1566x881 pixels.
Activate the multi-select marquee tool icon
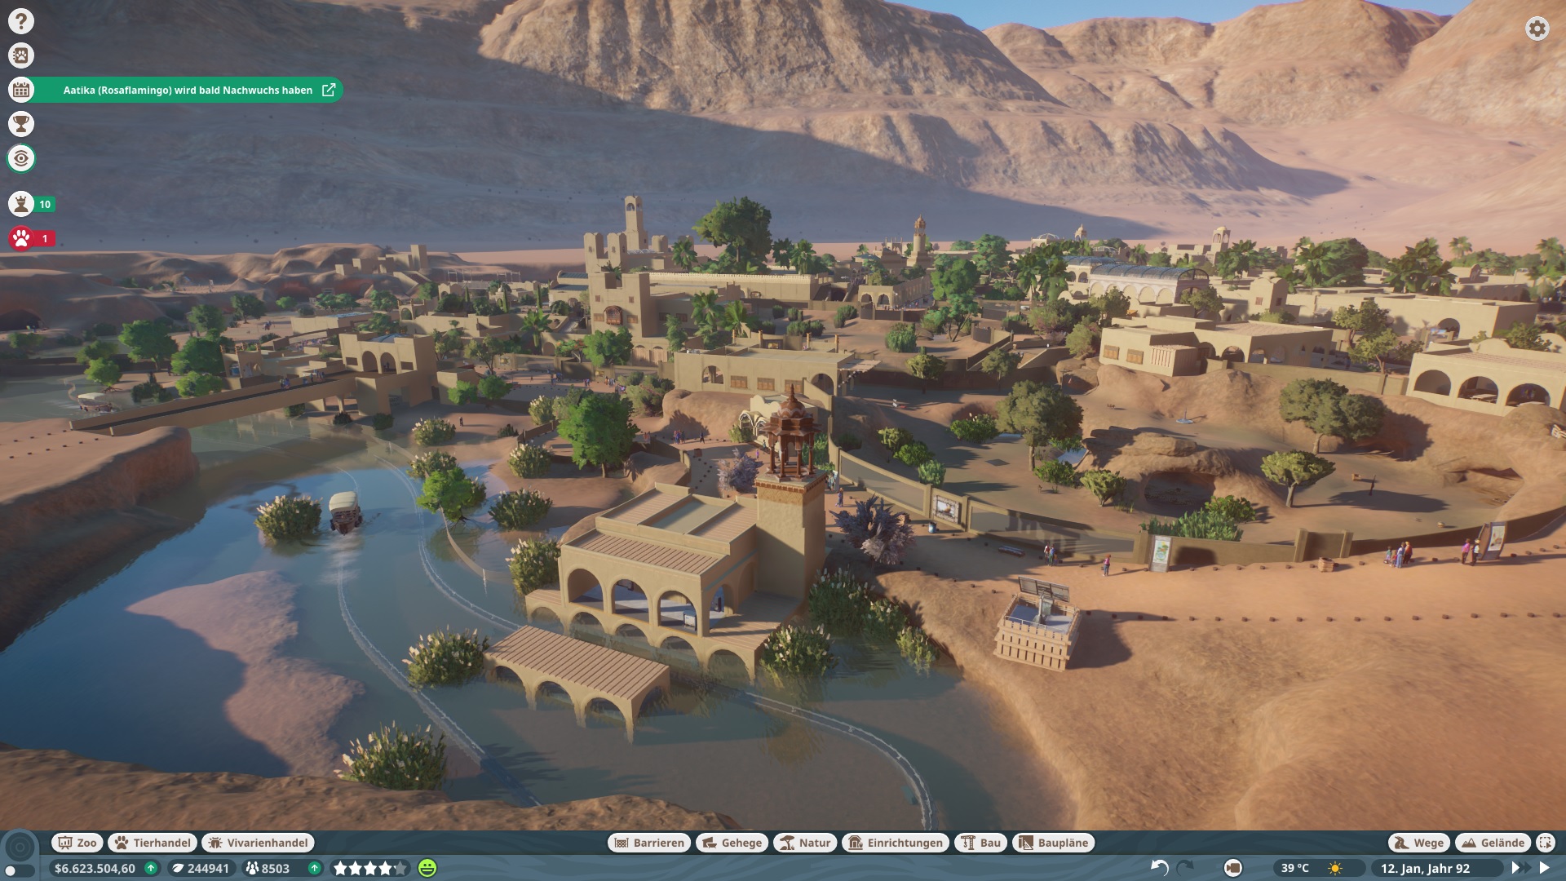click(1546, 843)
